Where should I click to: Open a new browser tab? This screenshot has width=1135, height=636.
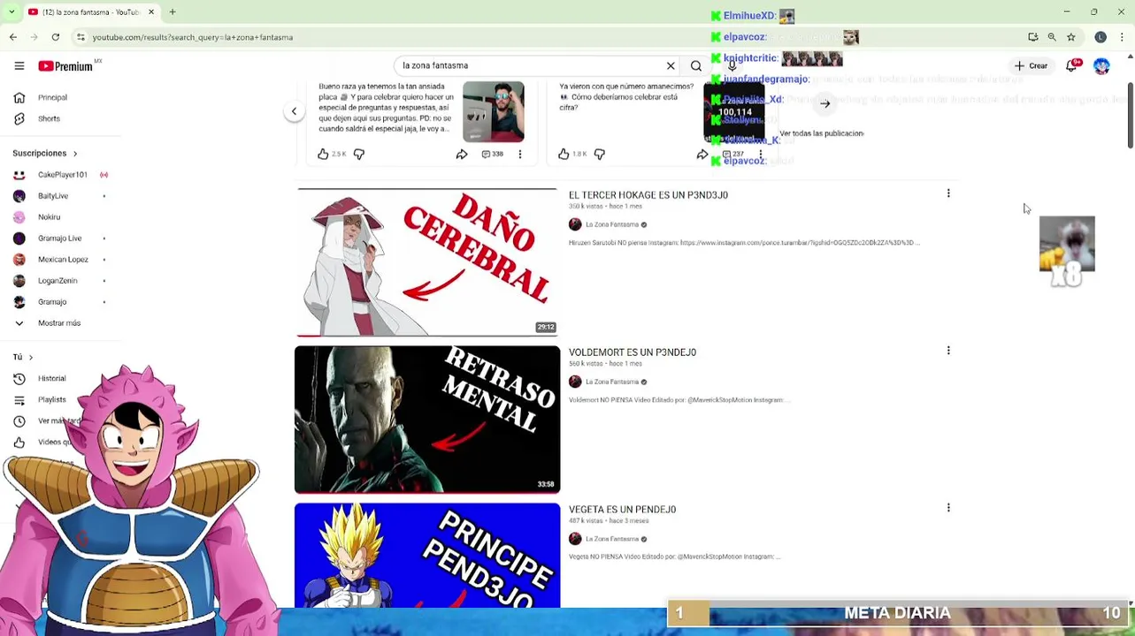click(x=173, y=12)
